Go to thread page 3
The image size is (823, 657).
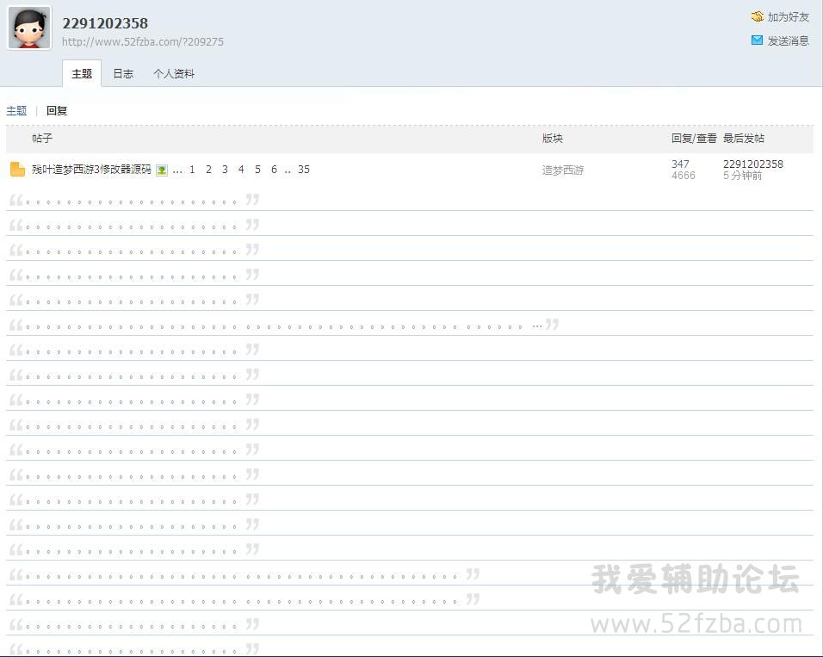tap(225, 169)
